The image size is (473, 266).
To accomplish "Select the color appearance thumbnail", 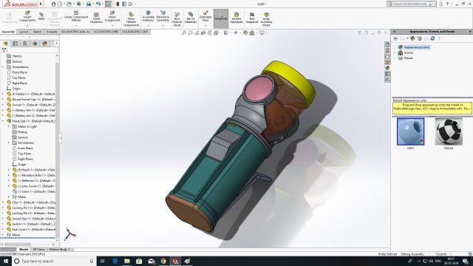I will tap(411, 132).
